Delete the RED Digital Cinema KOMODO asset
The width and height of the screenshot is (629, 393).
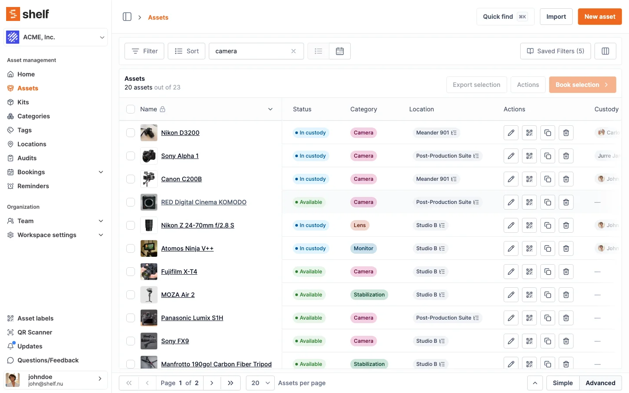566,202
